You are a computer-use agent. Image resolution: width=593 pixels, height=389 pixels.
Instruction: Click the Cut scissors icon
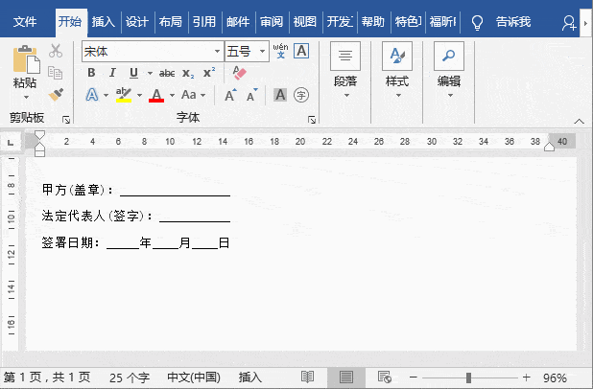coord(56,51)
